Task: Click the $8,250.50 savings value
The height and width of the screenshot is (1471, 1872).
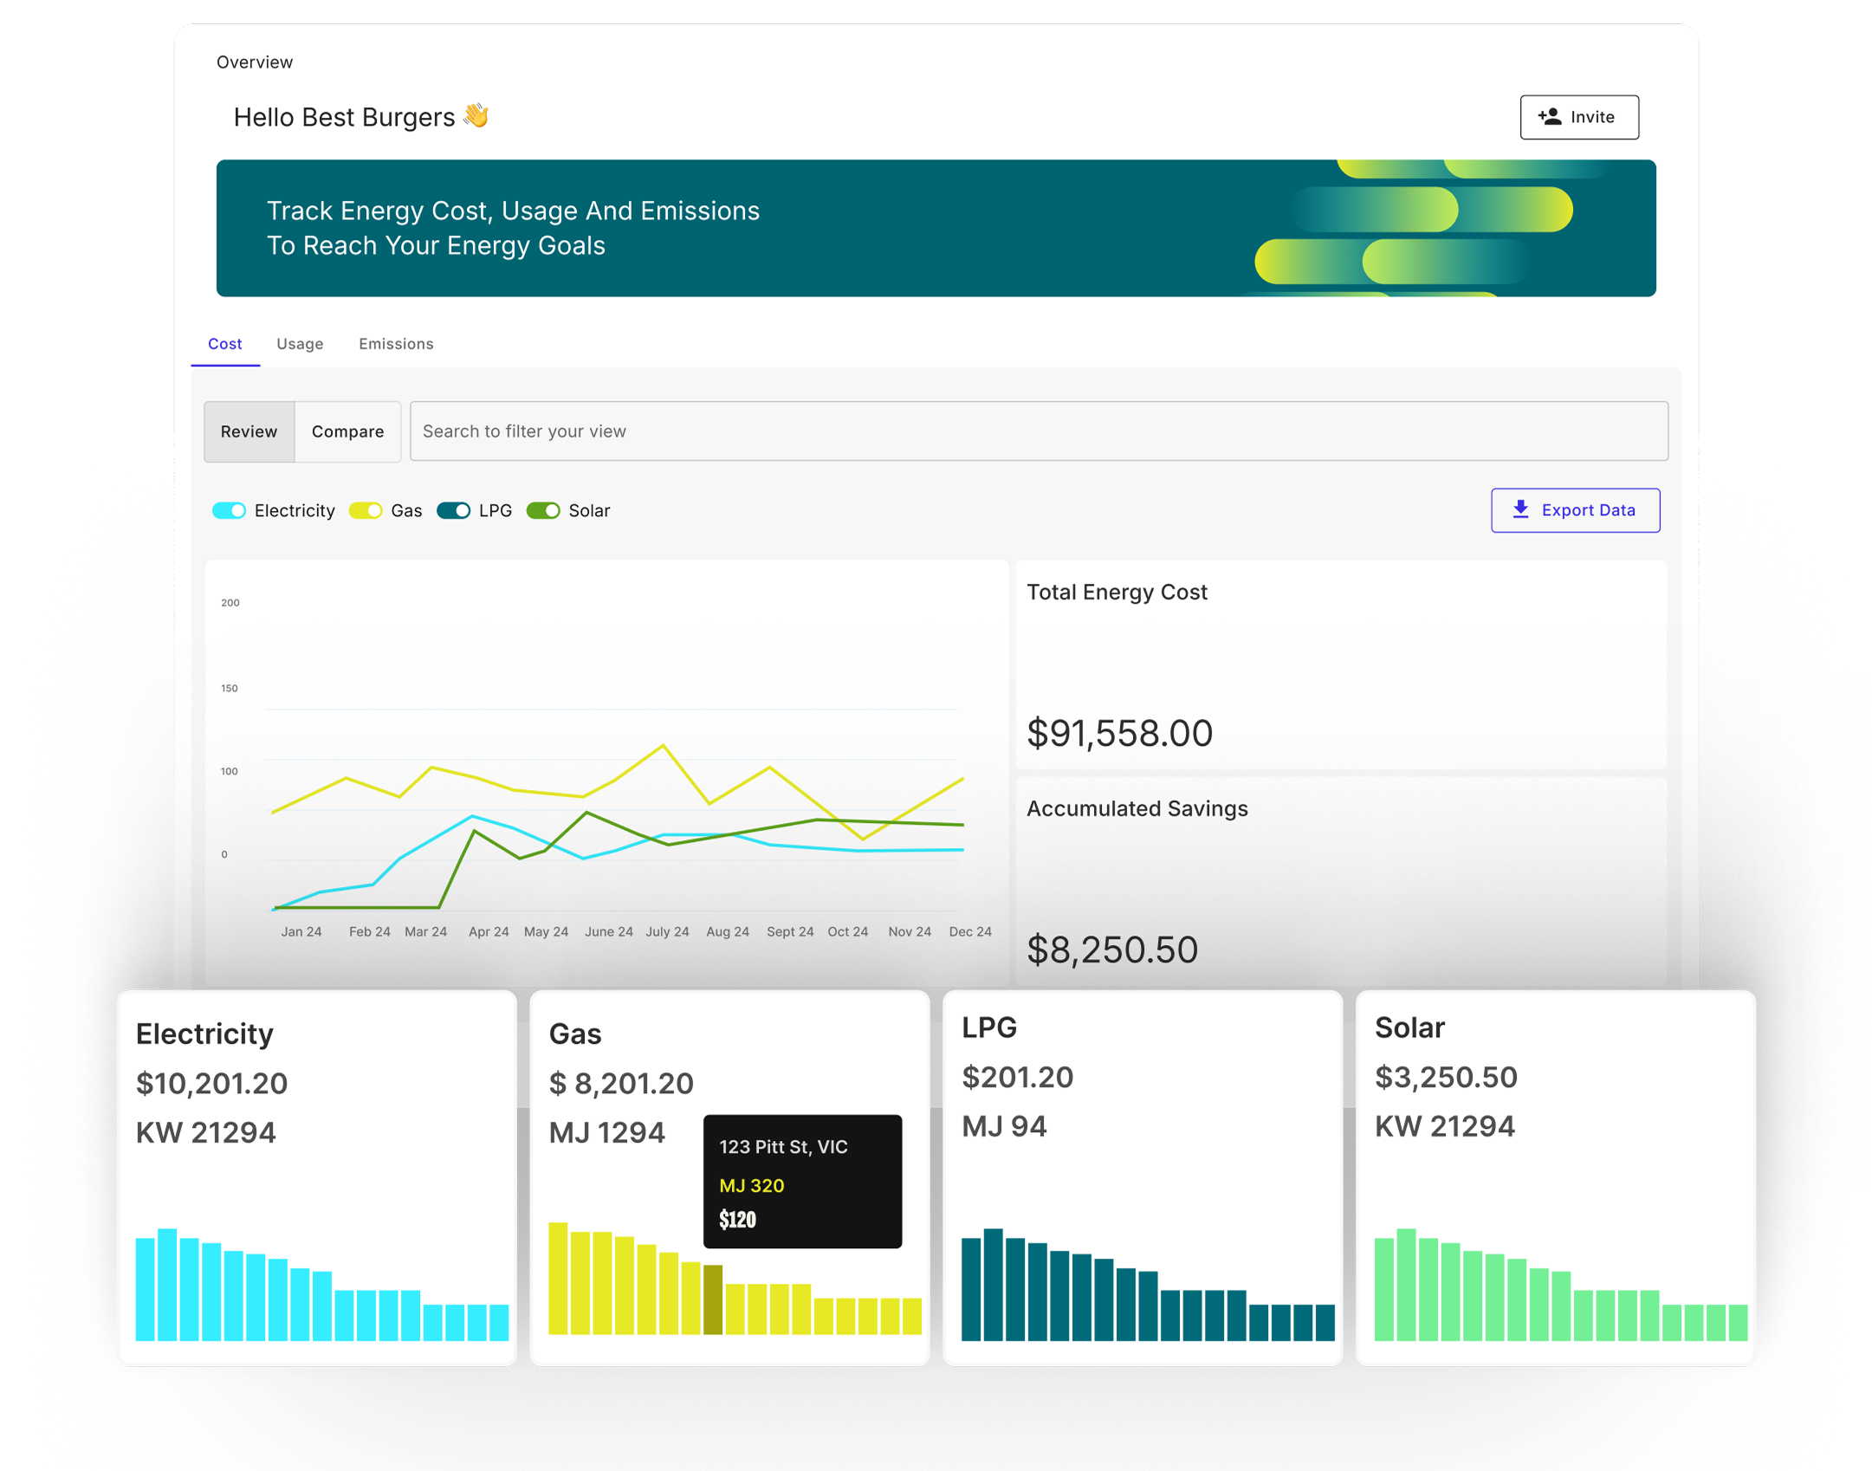Action: coord(1112,950)
